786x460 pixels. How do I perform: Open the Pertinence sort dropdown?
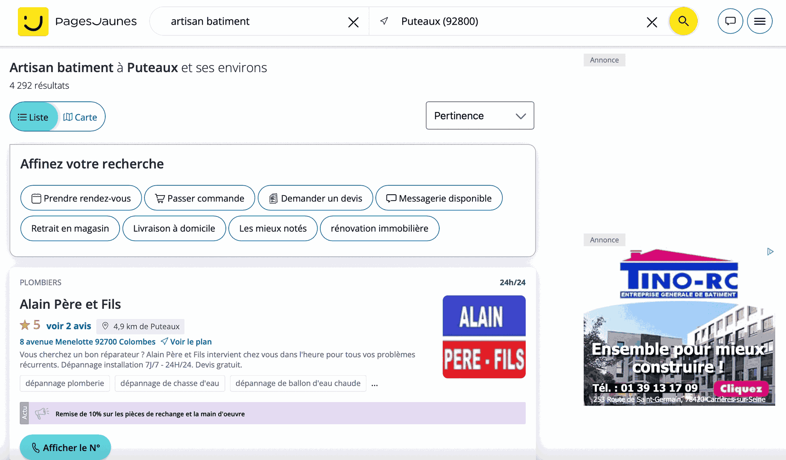(x=480, y=115)
